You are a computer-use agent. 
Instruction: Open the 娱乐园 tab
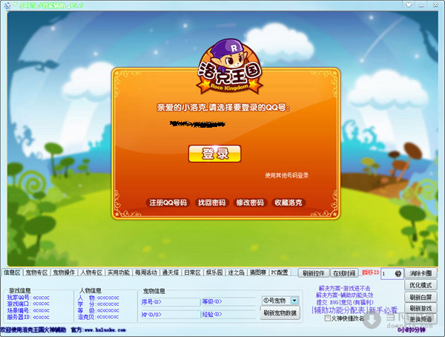[x=214, y=272]
